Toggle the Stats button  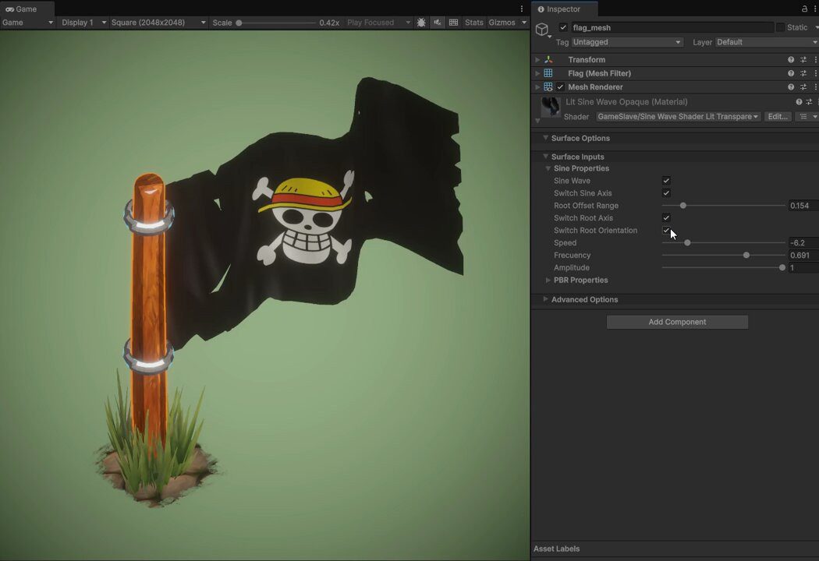click(x=473, y=23)
